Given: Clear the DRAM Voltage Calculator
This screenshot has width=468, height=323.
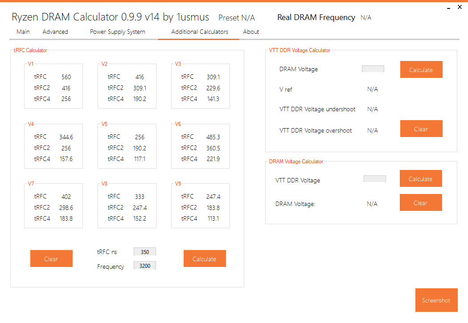Looking at the screenshot, I should point(421,202).
